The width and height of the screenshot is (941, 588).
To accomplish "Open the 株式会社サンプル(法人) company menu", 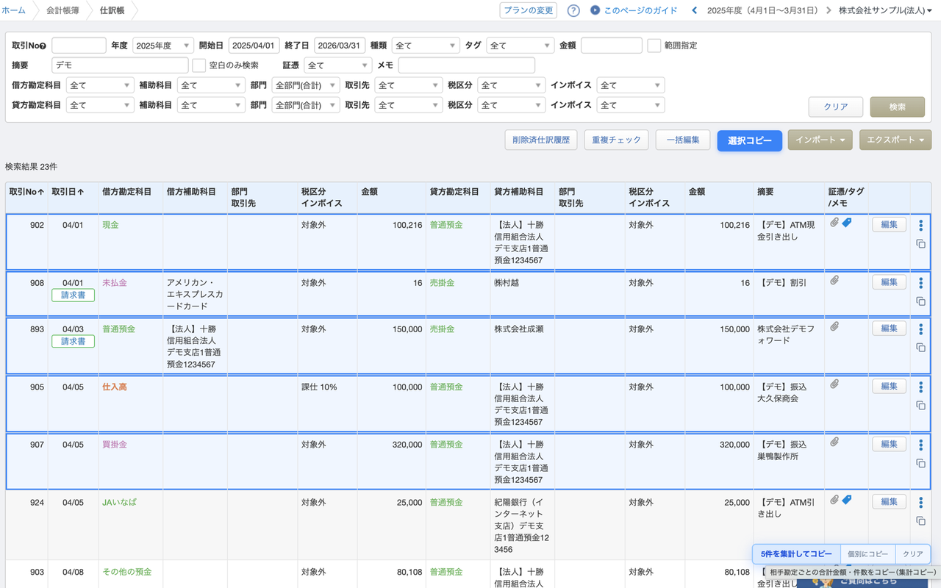I will tap(886, 10).
